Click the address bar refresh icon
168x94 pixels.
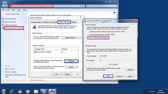click(84, 6)
